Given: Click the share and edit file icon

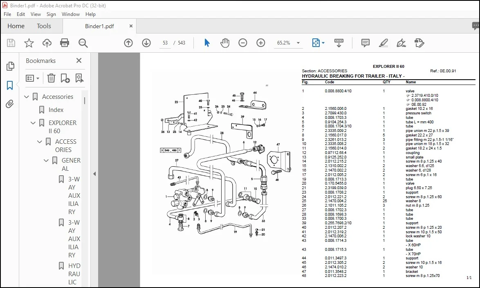Looking at the screenshot, I should (x=419, y=43).
